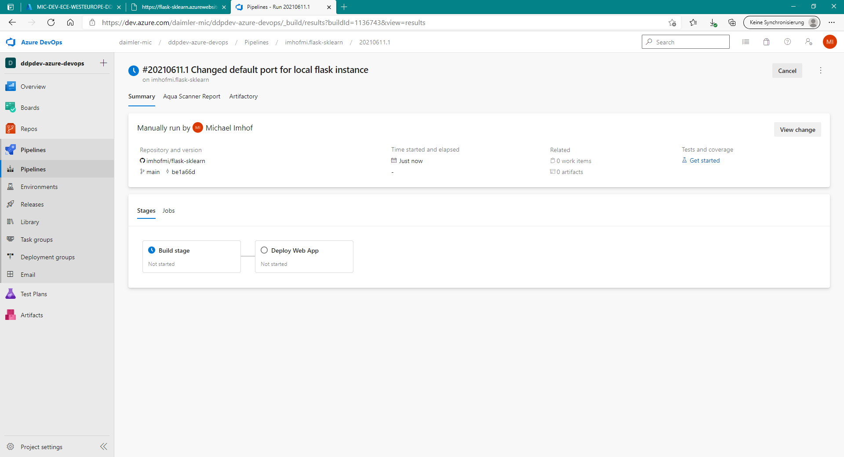Click the plus next to ddpdev-azure-devops
844x457 pixels.
click(103, 63)
